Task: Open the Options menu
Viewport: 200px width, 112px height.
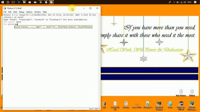Action: pyautogui.click(x=29, y=12)
